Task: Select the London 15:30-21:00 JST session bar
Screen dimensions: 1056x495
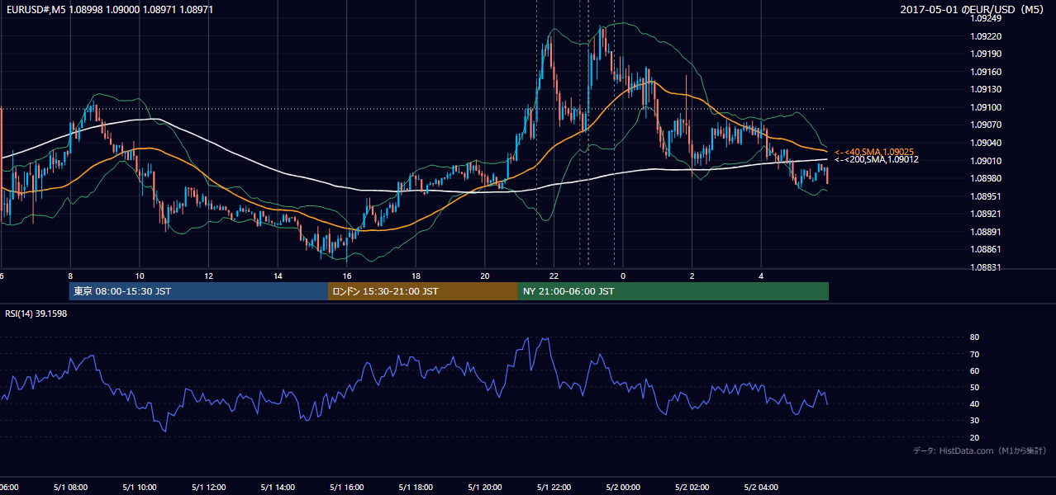Action: 423,291
